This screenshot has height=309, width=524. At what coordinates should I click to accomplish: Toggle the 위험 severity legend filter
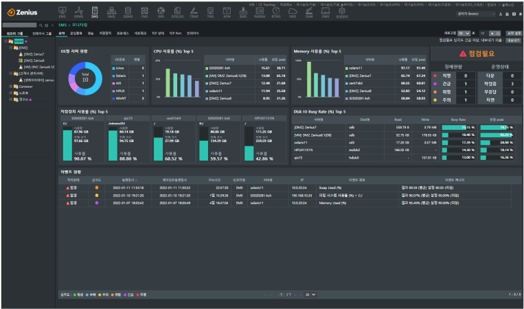pos(115,294)
